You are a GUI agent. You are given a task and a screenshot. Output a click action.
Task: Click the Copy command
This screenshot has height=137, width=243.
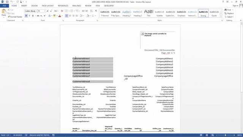[11, 13]
